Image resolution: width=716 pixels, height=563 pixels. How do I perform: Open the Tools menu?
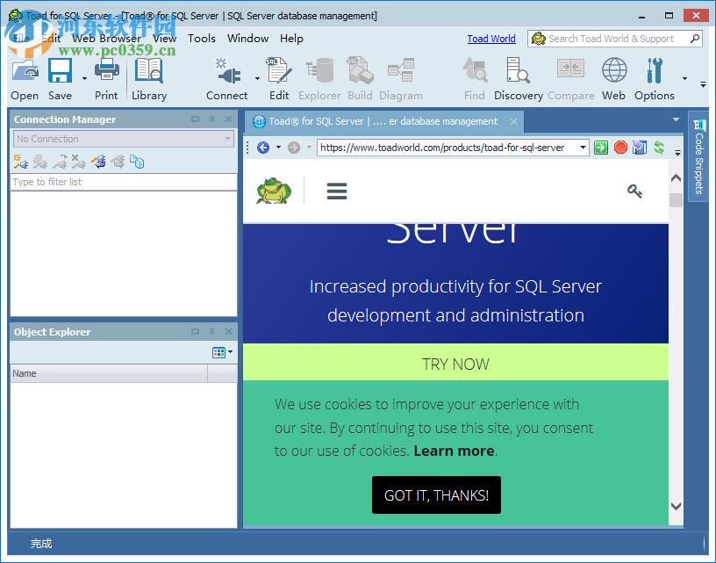point(202,38)
